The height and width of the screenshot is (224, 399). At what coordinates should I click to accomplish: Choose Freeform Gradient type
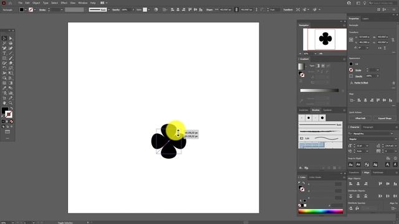point(328,66)
